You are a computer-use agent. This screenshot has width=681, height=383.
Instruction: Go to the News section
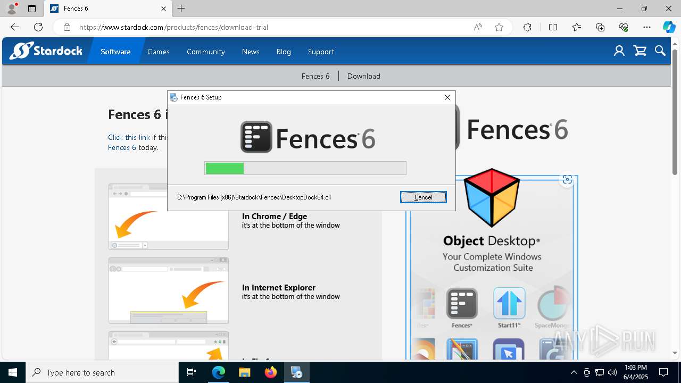pos(251,52)
